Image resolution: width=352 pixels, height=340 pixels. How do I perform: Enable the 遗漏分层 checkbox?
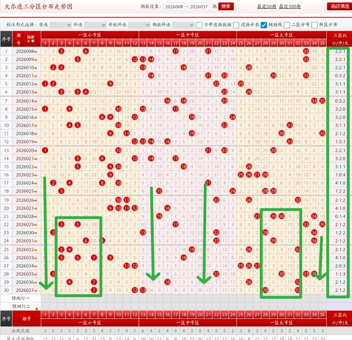pyautogui.click(x=236, y=25)
